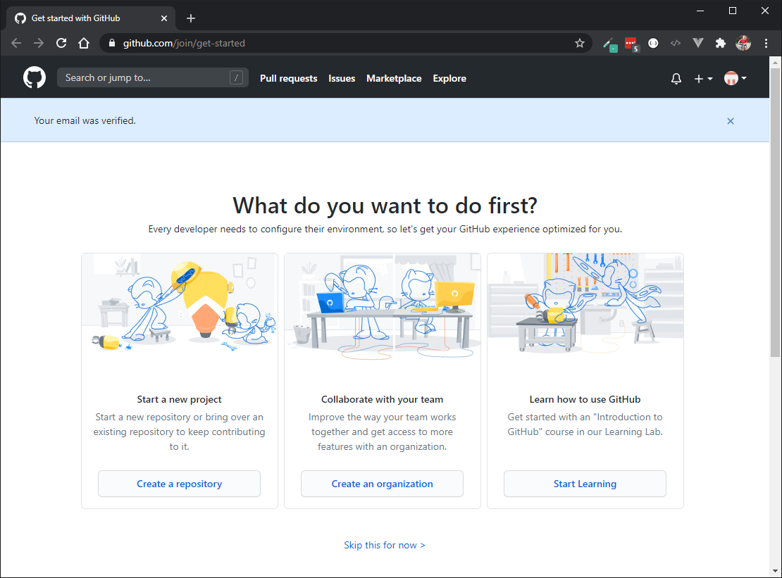Click the code brackets extension icon
This screenshot has height=578, width=782.
click(x=676, y=44)
